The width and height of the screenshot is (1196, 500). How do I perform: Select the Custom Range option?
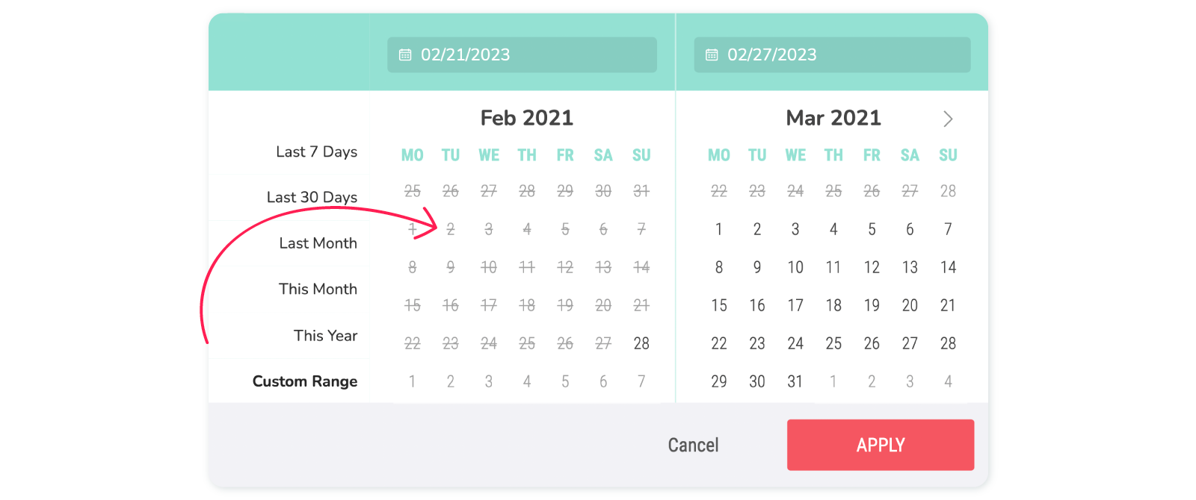[x=305, y=381]
